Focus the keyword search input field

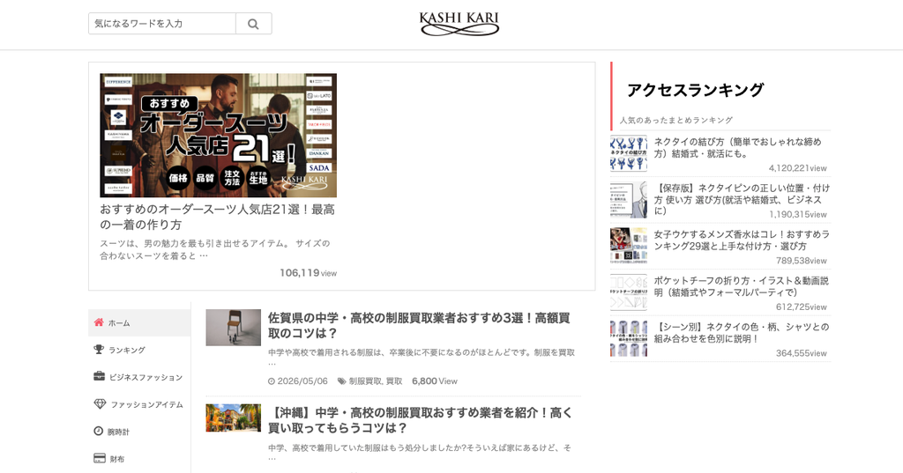click(162, 24)
